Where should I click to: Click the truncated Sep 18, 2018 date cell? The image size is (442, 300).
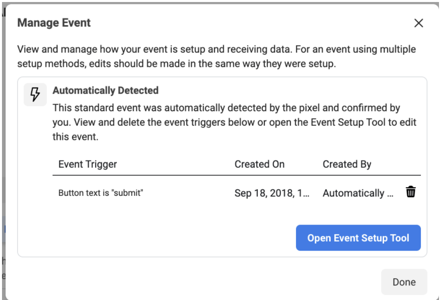click(x=272, y=193)
